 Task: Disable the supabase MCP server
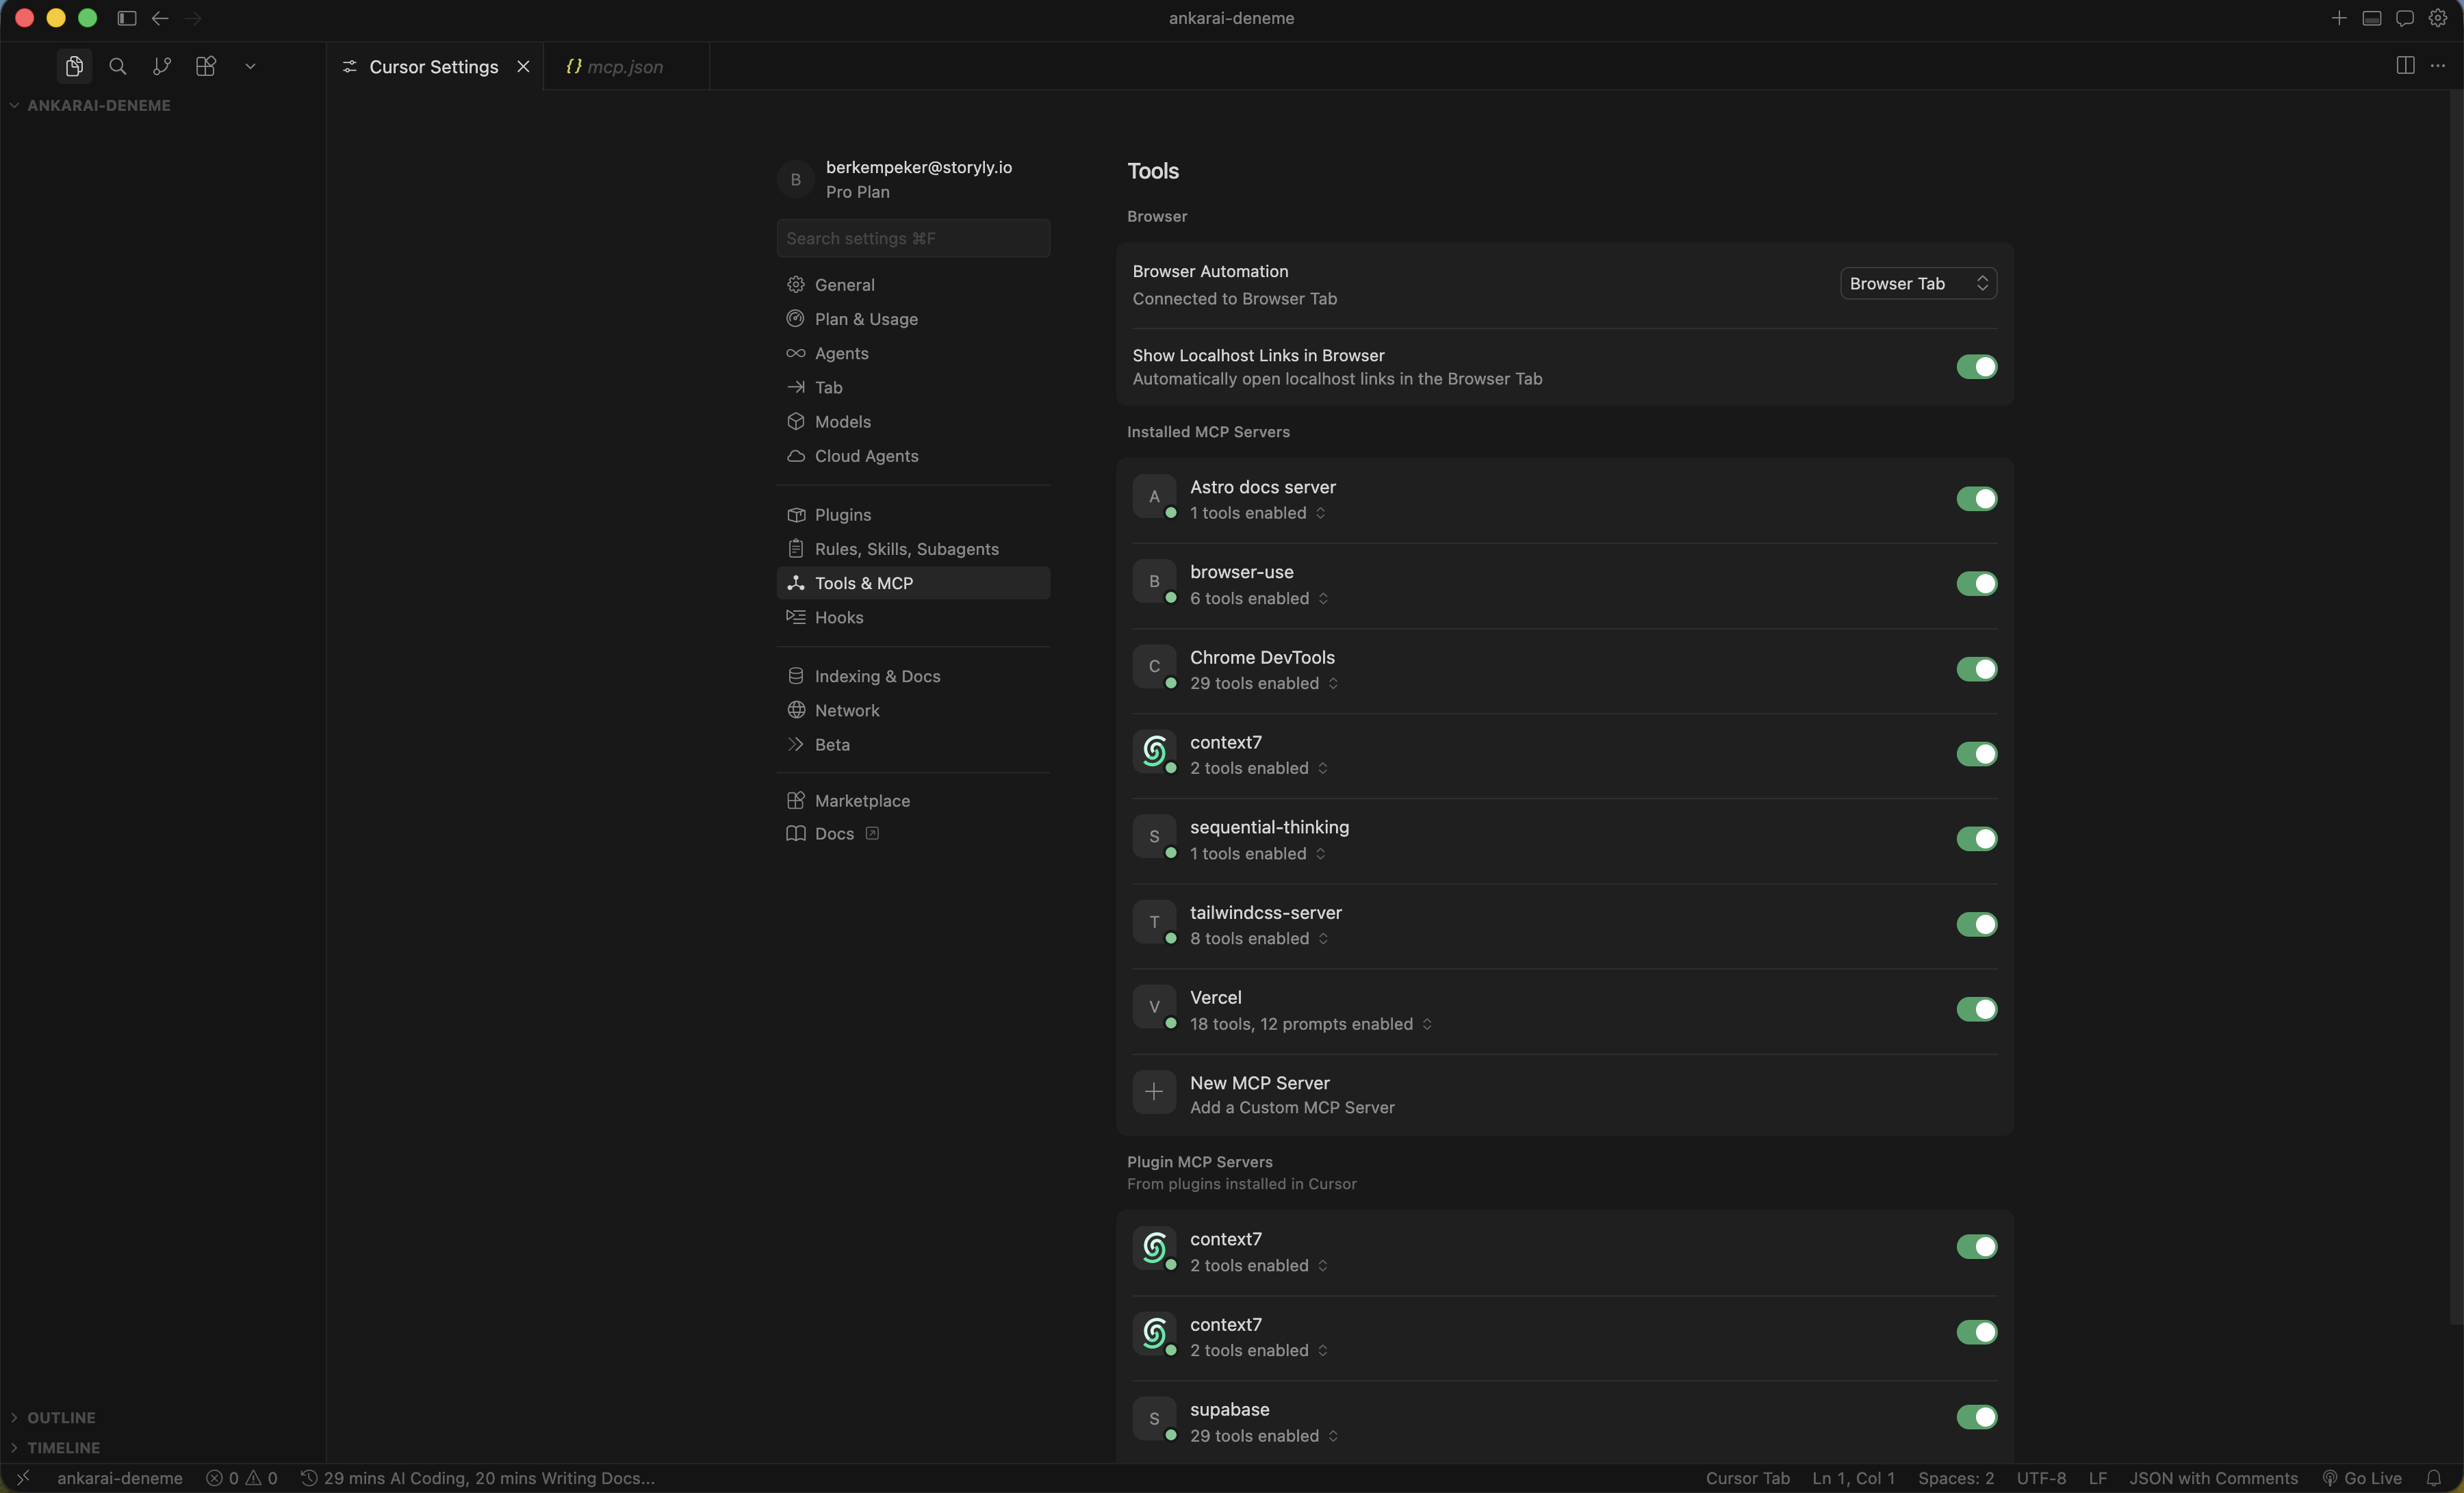[x=1977, y=1417]
